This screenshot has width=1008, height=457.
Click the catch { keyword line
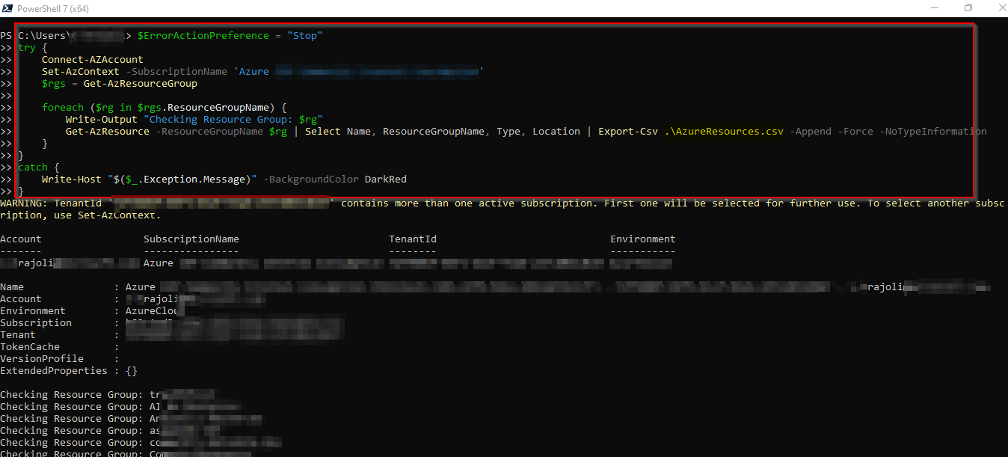(39, 168)
